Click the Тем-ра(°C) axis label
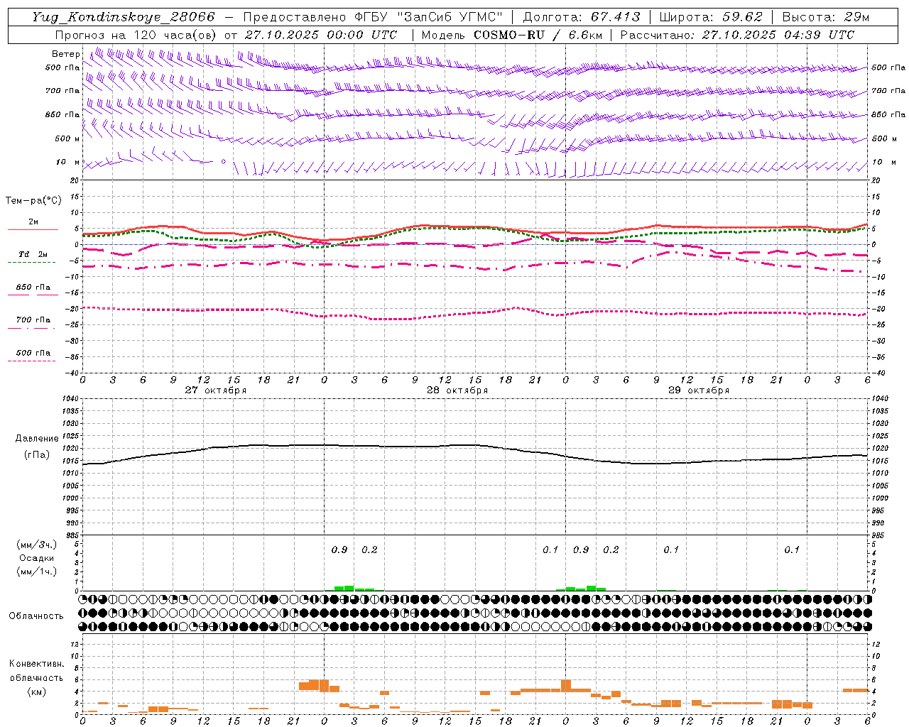The height and width of the screenshot is (727, 909). 33,201
